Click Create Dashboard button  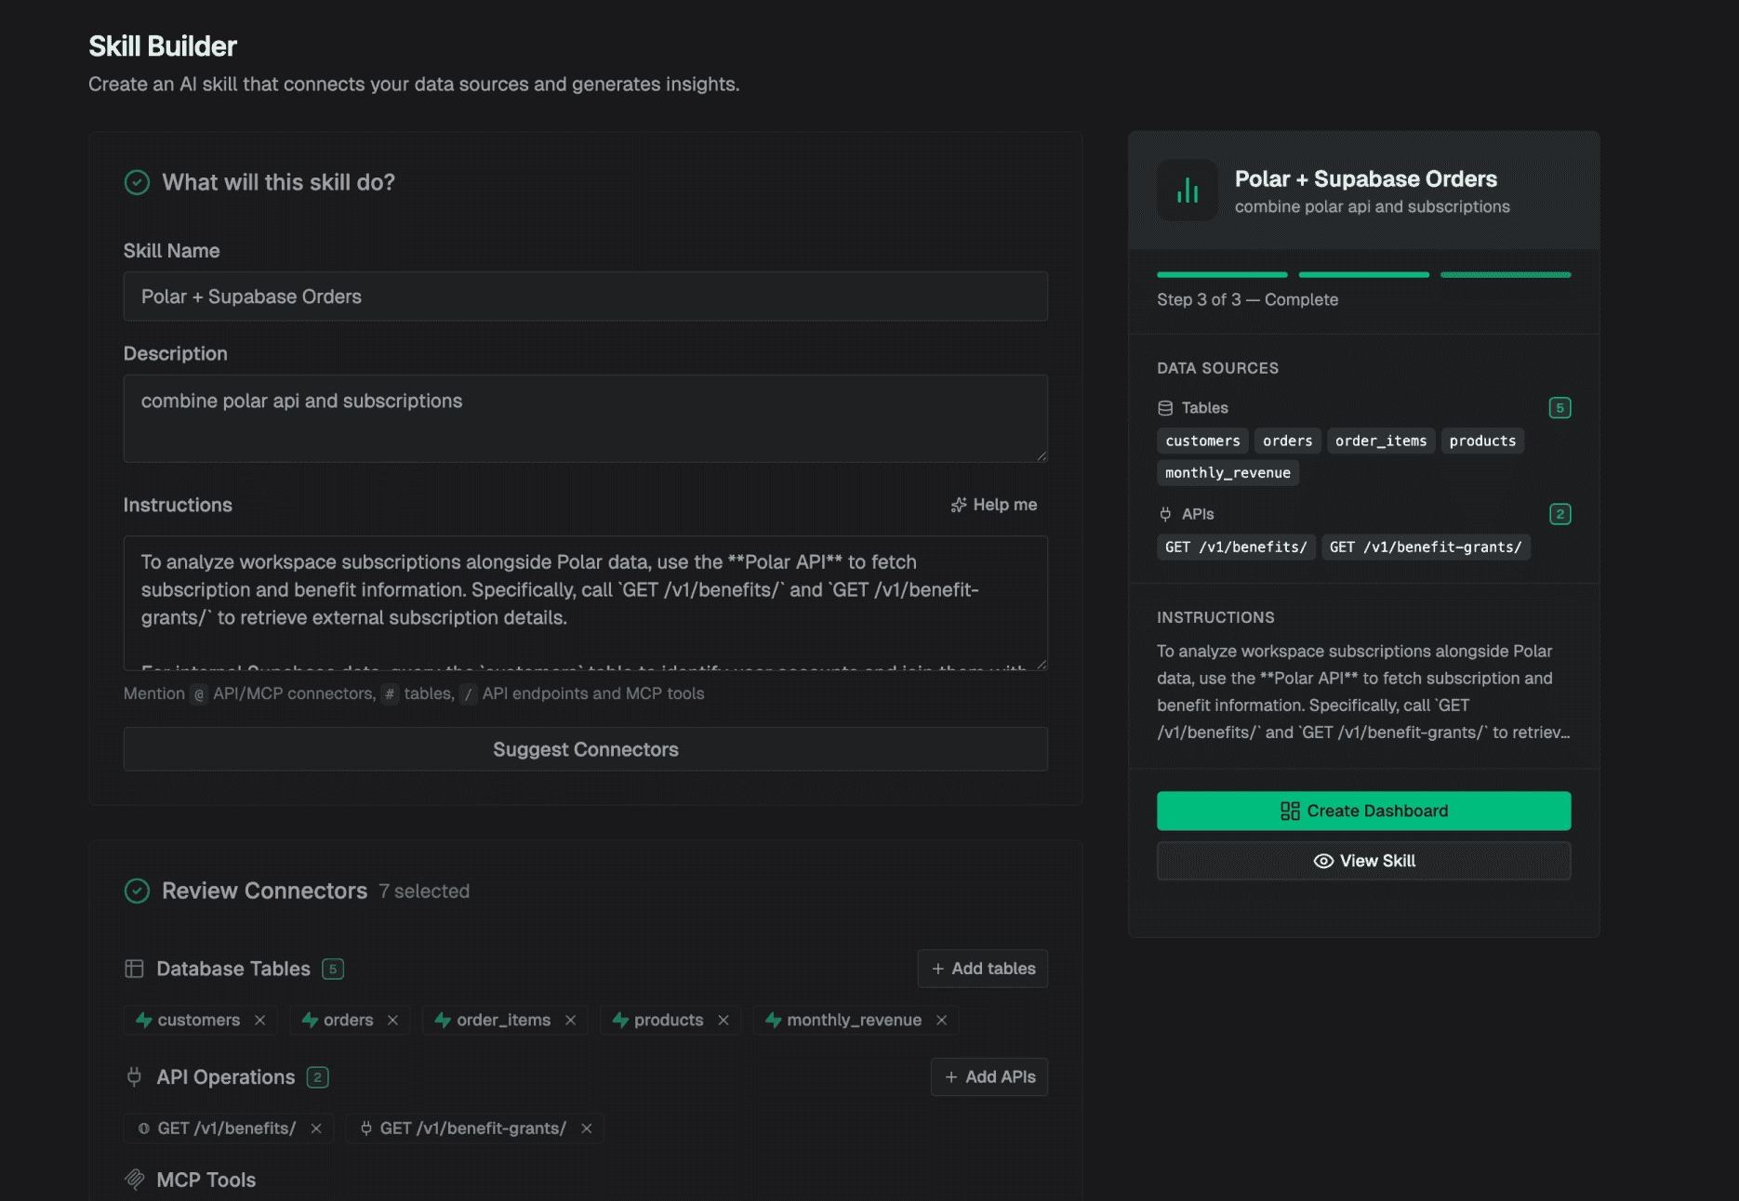pyautogui.click(x=1363, y=811)
